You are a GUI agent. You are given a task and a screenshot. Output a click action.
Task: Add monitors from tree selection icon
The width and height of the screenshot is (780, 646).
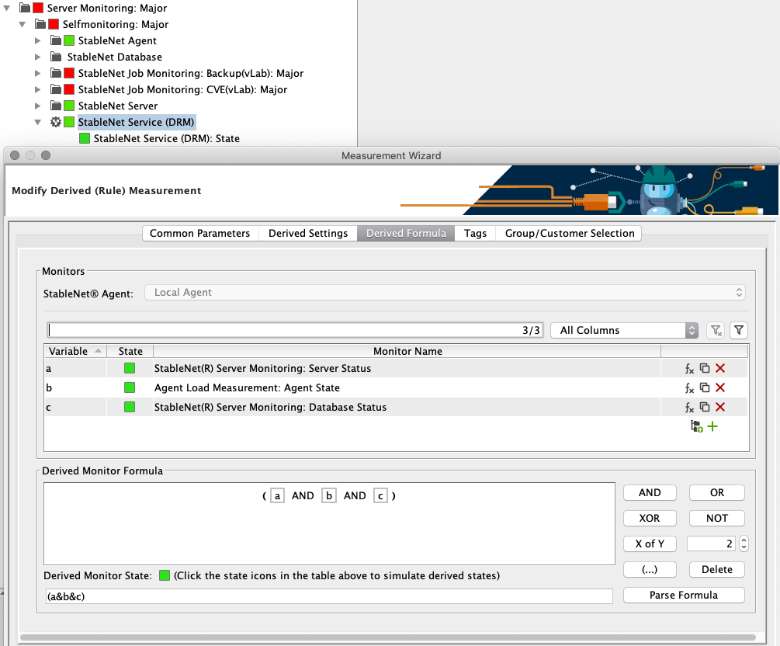[696, 426]
